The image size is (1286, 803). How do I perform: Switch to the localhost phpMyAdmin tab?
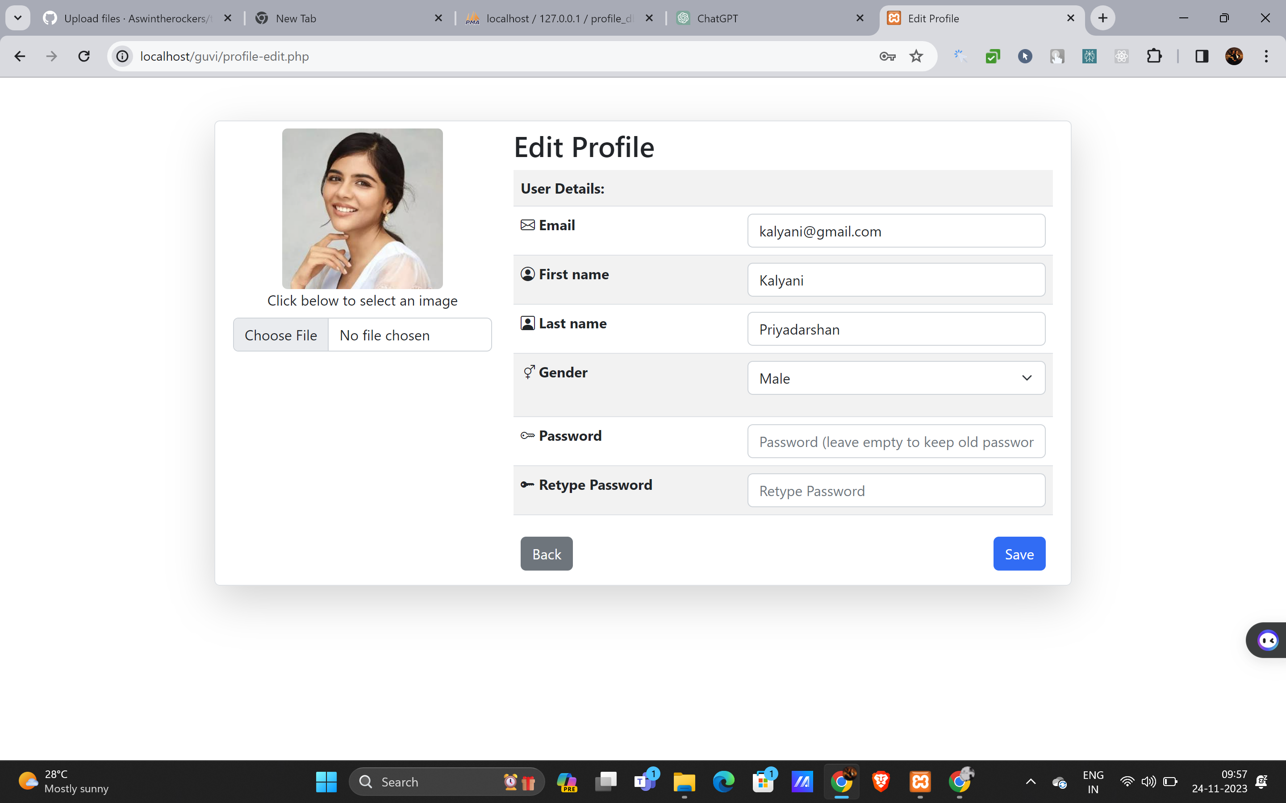[559, 19]
